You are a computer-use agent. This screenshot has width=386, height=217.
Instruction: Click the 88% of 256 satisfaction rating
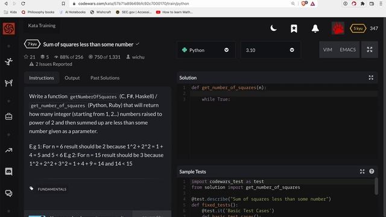(x=69, y=57)
